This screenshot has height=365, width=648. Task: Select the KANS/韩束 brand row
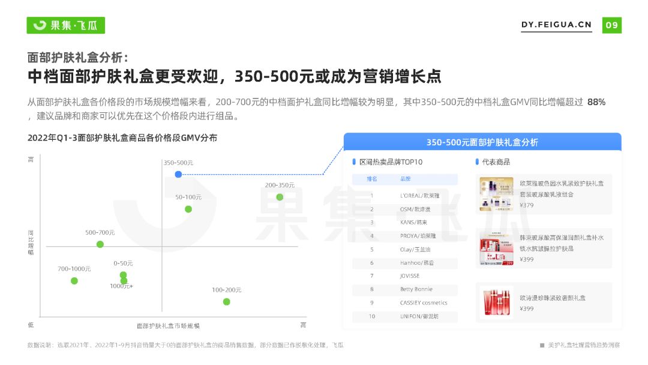click(x=405, y=222)
